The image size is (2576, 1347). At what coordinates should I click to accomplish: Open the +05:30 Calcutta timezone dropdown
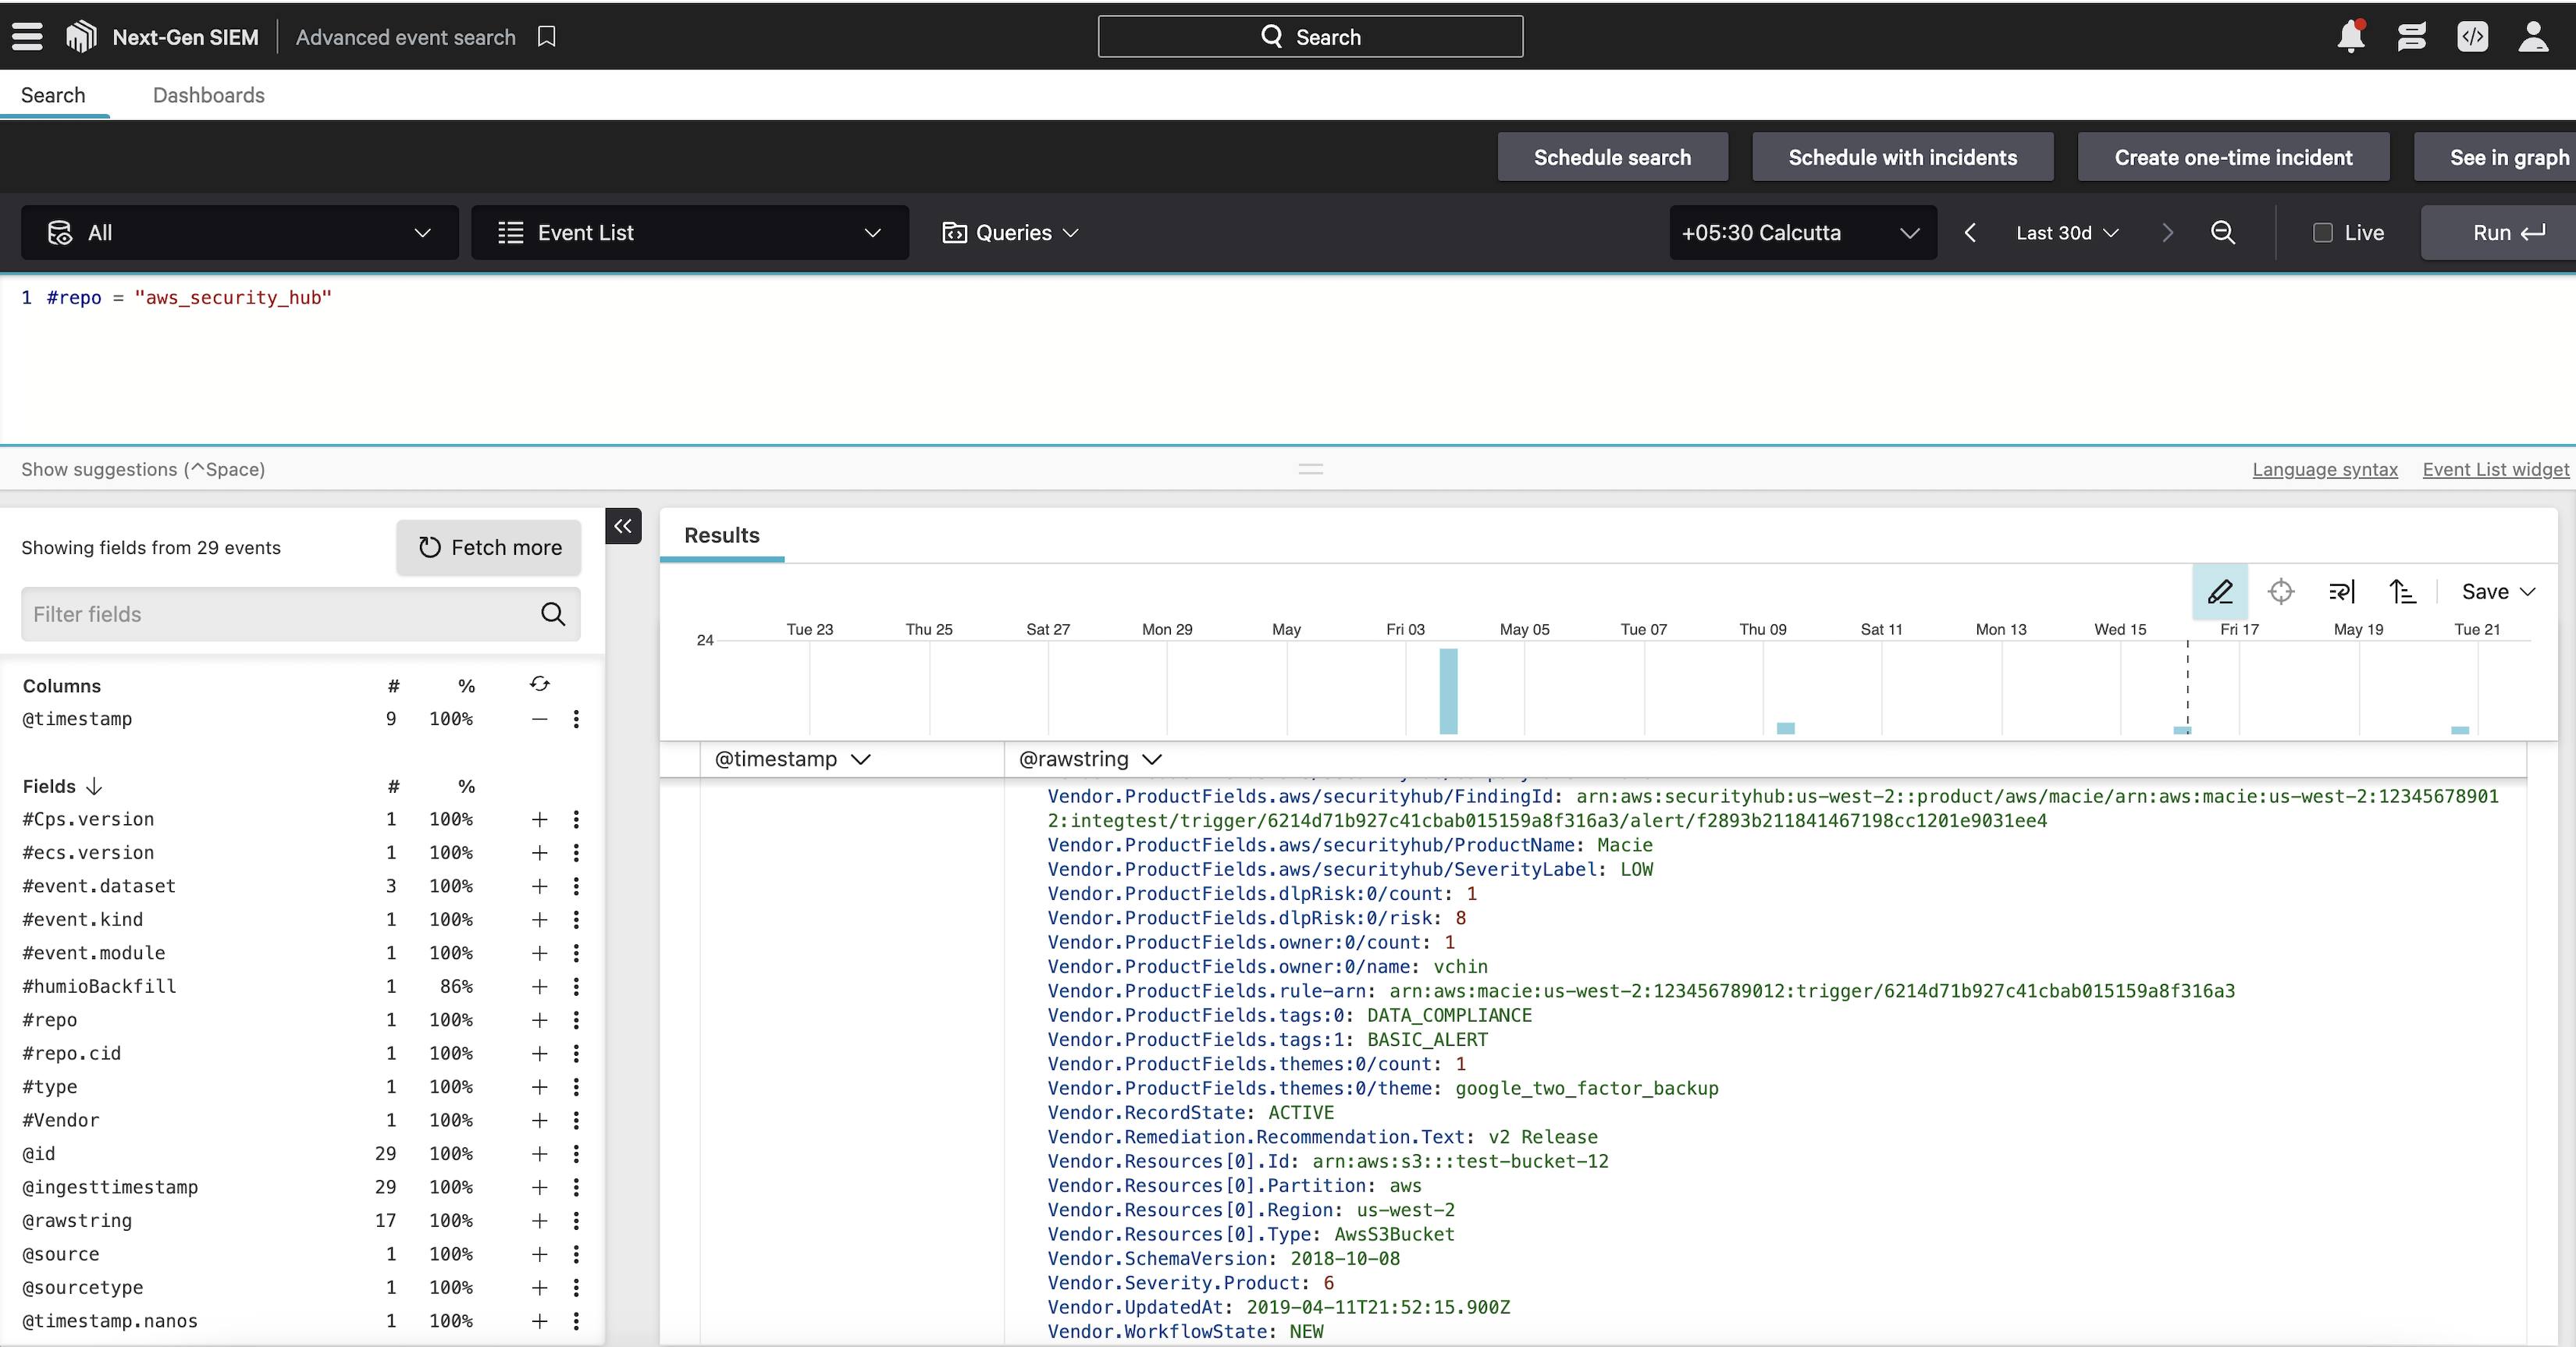[x=1802, y=233]
